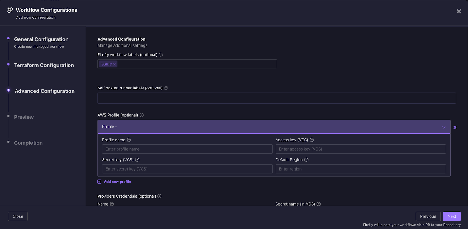
Task: Show help for Access key (VCS)
Action: tap(312, 140)
